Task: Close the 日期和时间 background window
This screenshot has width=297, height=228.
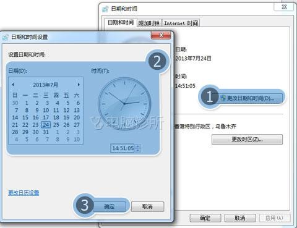Action: [284, 7]
